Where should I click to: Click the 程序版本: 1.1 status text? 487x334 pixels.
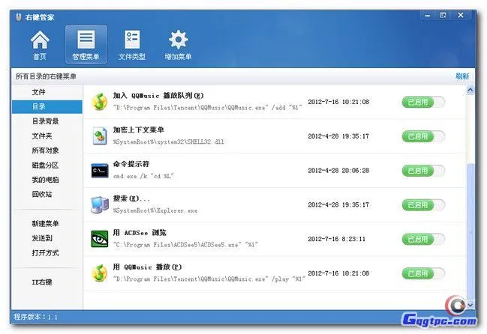[x=36, y=317]
